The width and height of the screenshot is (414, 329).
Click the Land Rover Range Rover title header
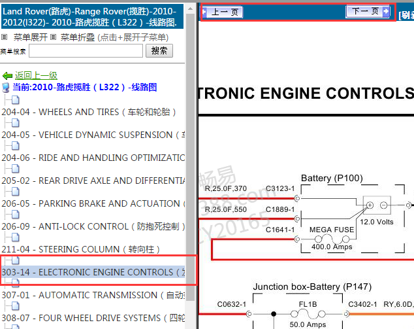(x=92, y=16)
